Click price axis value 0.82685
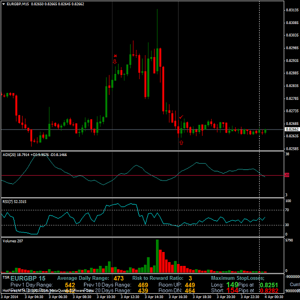Image resolution: width=300 pixels, height=300 pixels. coord(292,123)
